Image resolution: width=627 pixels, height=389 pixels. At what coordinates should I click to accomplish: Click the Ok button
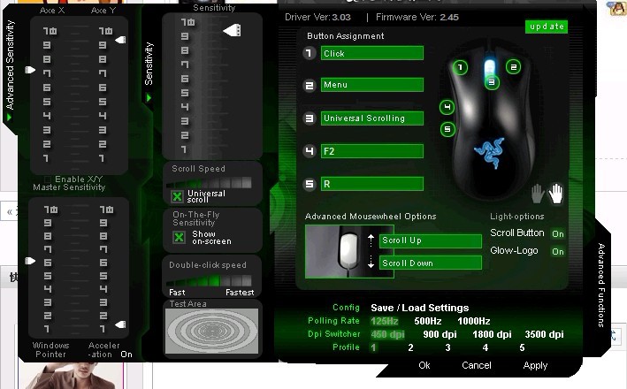424,365
